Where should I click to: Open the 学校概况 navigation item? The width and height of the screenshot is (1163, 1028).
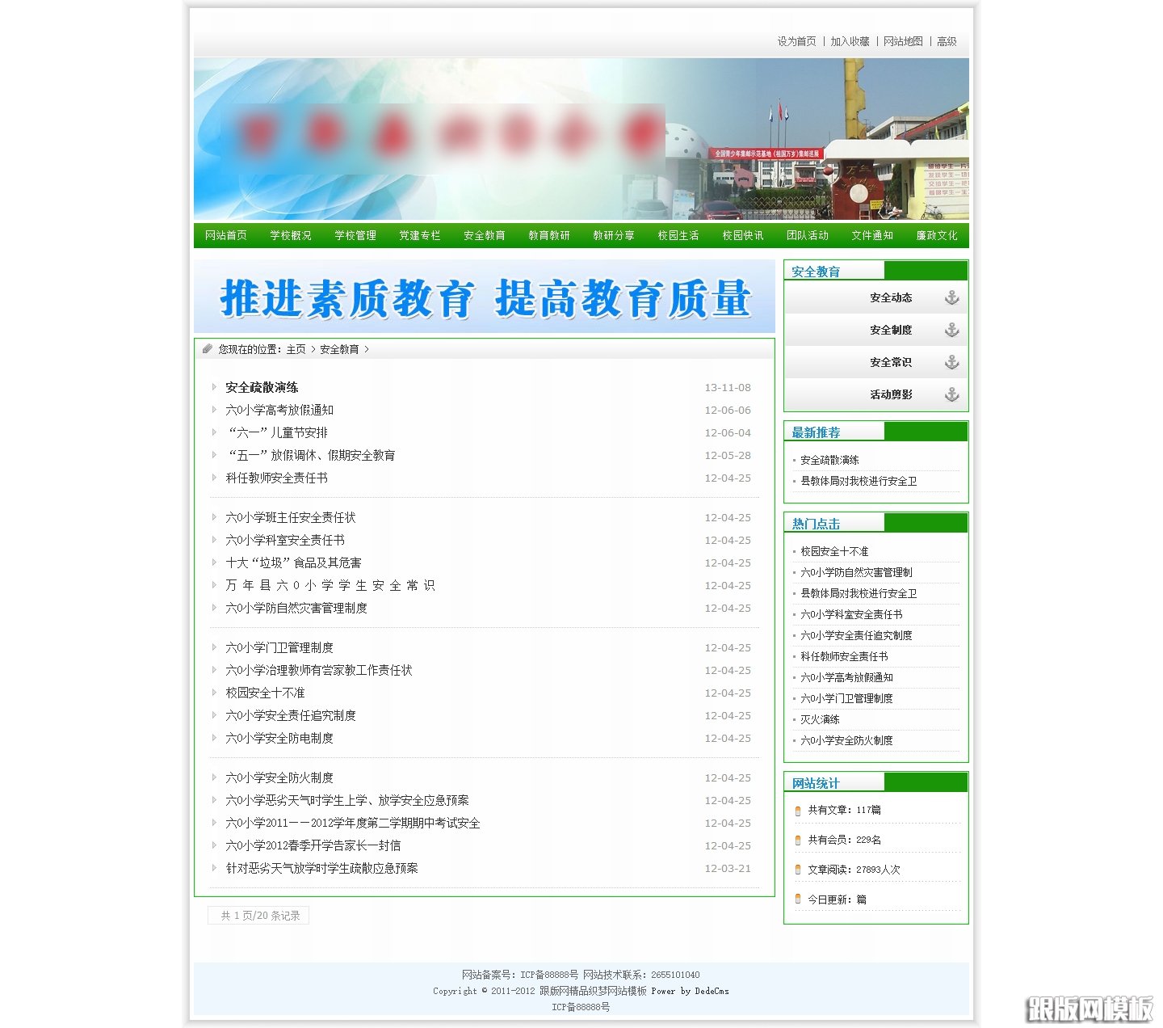click(291, 235)
